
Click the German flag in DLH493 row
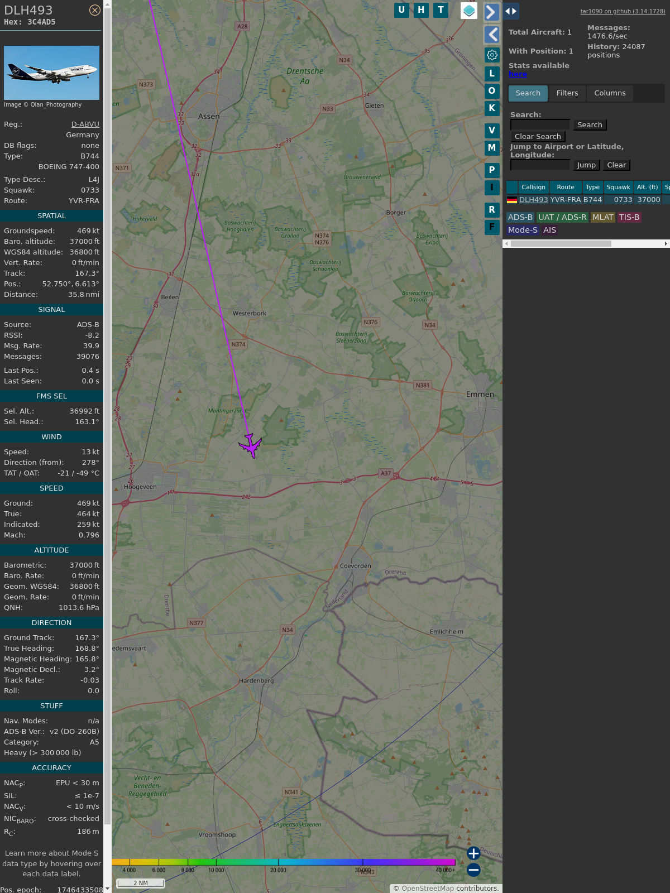(x=512, y=200)
